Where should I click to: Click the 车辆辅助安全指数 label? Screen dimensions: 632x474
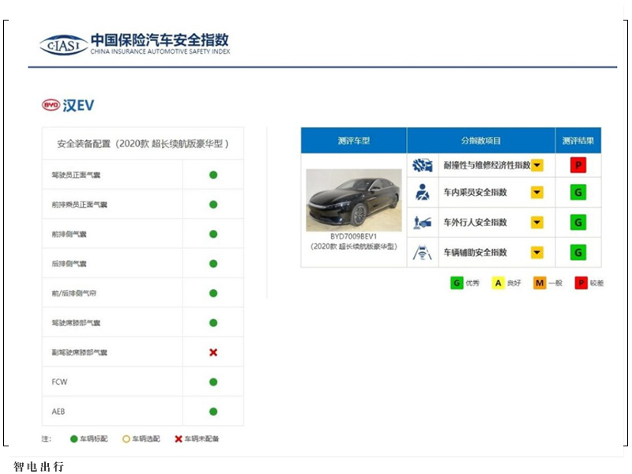coord(476,252)
